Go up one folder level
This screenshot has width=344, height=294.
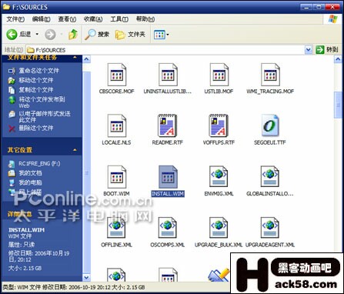73,35
